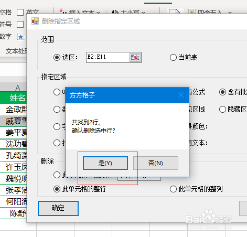Select the 隐藏区 radio option
Screen dimensions: 247x237
click(222, 110)
